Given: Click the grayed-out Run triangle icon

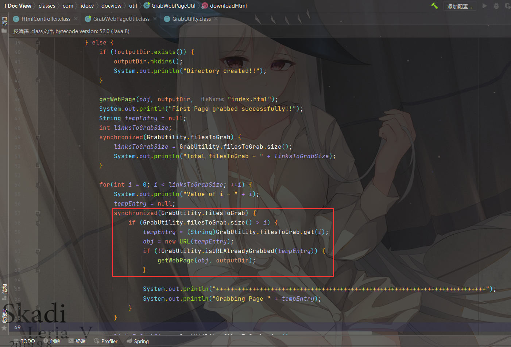Looking at the screenshot, I should (484, 6).
